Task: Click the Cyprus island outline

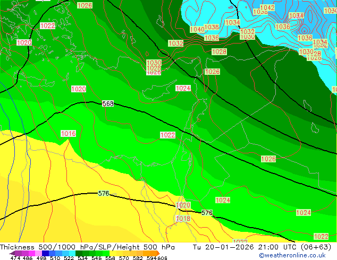Action: click(x=158, y=91)
